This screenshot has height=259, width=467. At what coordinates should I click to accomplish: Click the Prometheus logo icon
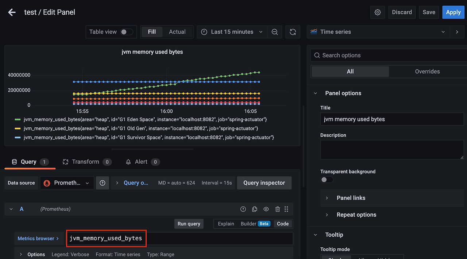coord(47,183)
